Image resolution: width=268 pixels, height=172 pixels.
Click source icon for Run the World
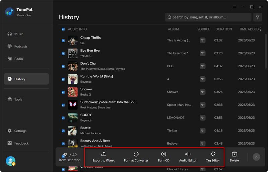(x=203, y=79)
